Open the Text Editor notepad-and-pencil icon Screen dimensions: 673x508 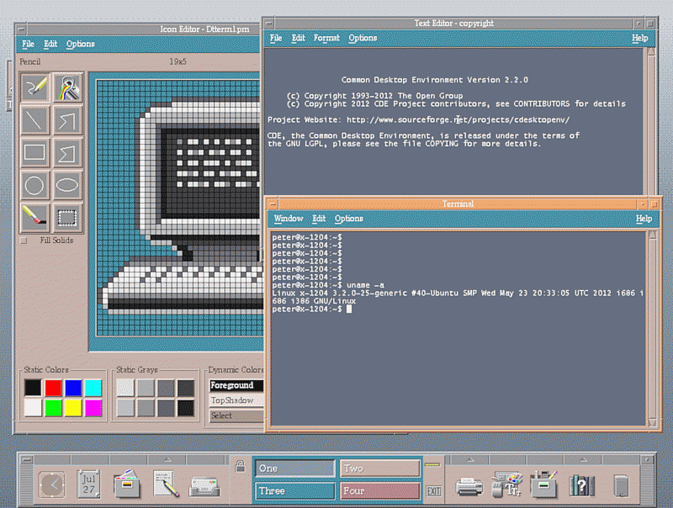coord(167,484)
